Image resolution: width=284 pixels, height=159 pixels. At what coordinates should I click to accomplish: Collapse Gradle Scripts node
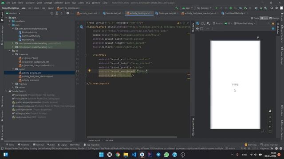[6, 91]
